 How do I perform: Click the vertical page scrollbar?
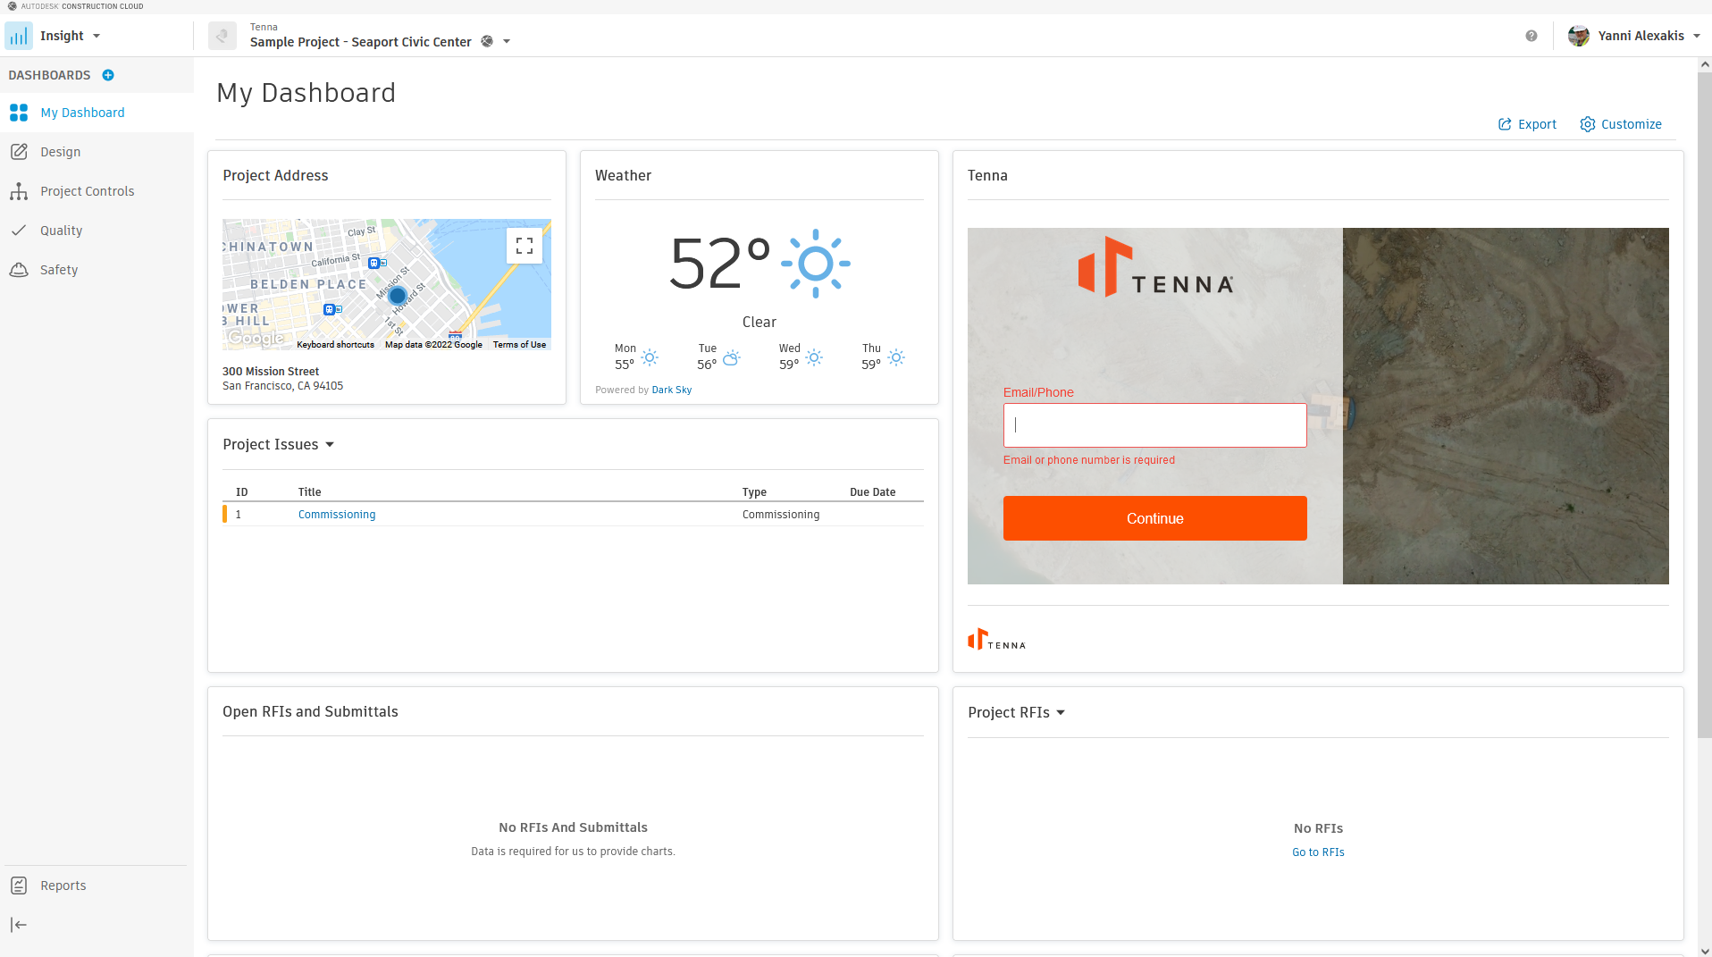click(x=1705, y=405)
